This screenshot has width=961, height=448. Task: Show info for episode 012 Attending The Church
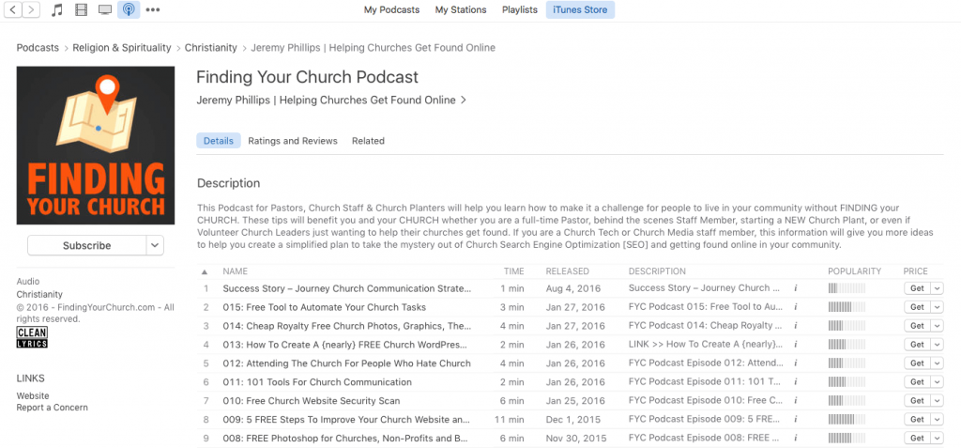[x=796, y=363]
